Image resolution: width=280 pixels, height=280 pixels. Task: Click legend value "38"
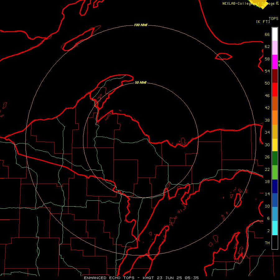point(267,120)
